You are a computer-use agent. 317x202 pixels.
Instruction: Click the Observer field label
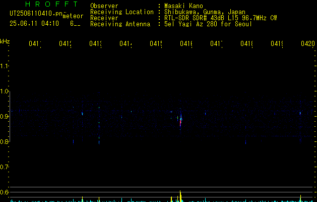pos(104,6)
